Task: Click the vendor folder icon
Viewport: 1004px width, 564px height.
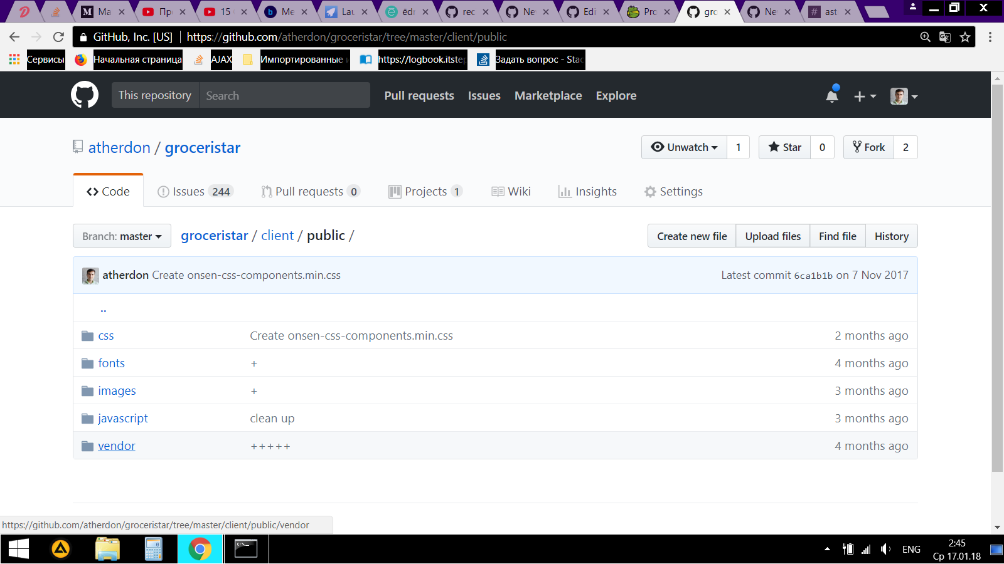Action: tap(87, 446)
